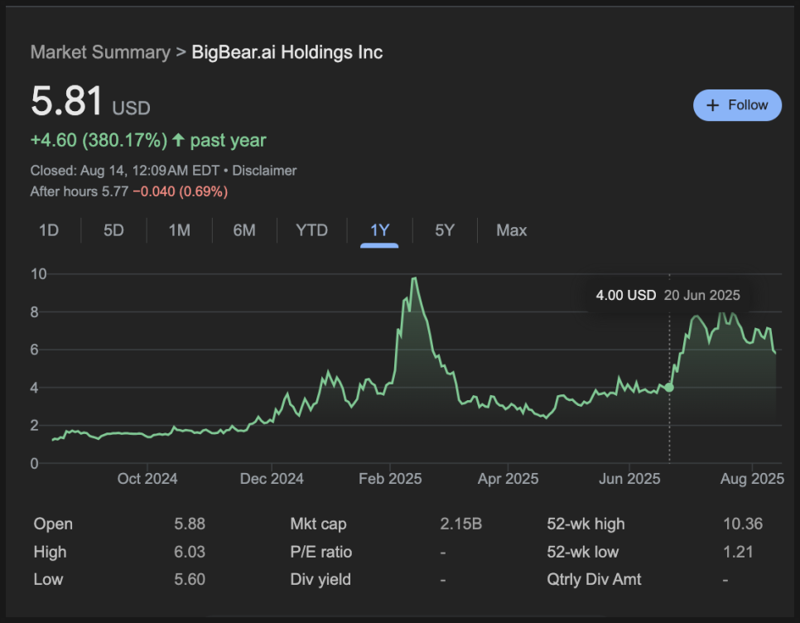Switch to the 6M range tab
Screen dimensions: 800x623
coord(244,230)
